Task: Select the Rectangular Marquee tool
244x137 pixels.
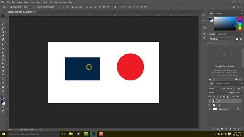Action: click(3, 20)
